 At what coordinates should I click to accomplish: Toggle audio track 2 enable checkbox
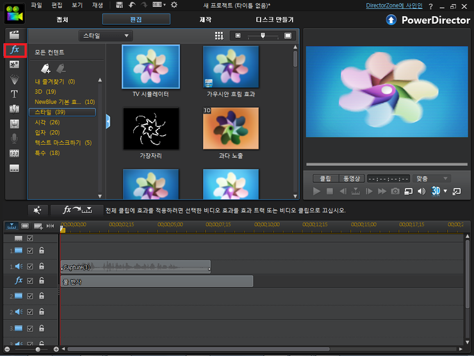tap(30, 312)
